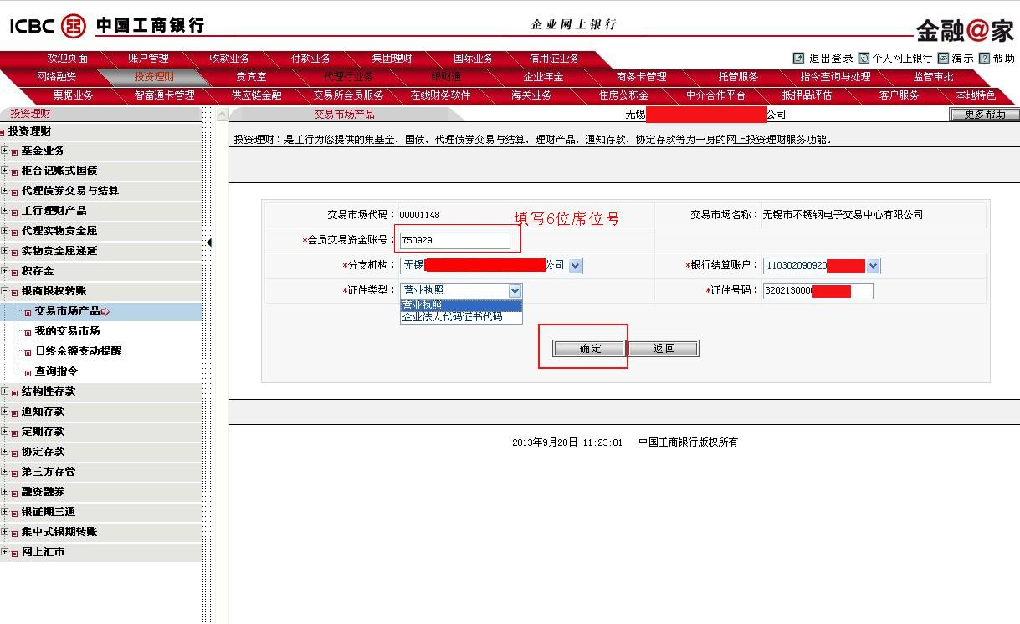1020x624 pixels.
Task: Click the demo (演示) icon
Action: (943, 59)
